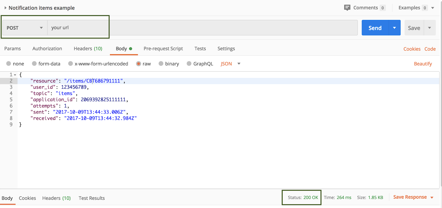Click the user_id value 123456789
Screen dimensions: 442x208
click(73, 87)
